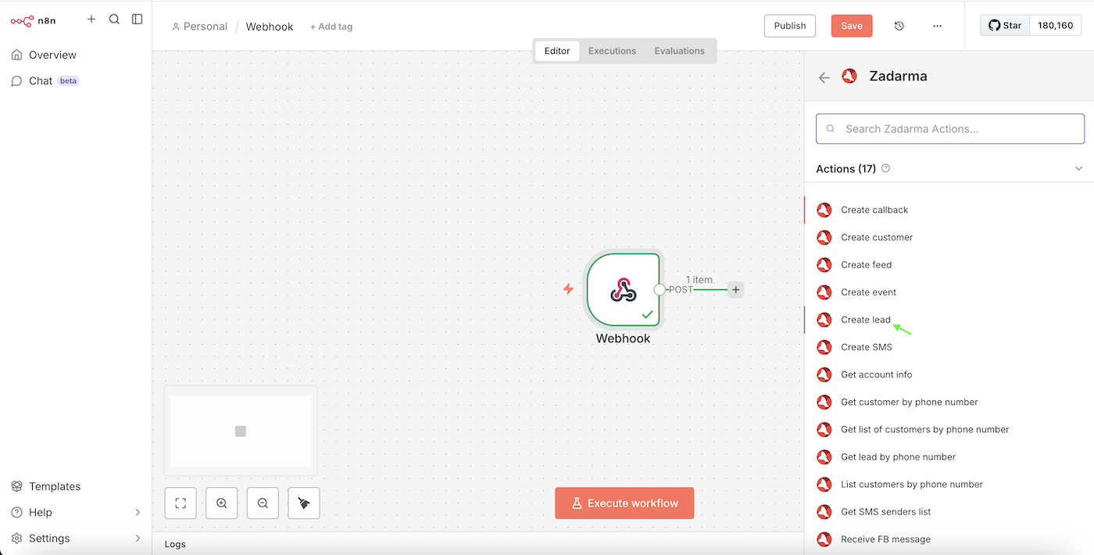Screen dimensions: 1094x555
Task: Click the Webhook node output connector circle
Action: point(660,289)
